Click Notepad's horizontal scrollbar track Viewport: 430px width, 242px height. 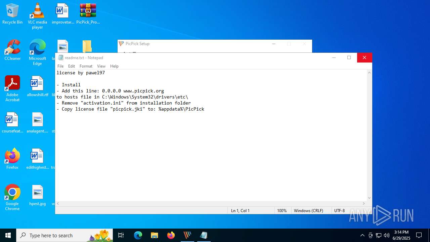click(x=211, y=203)
